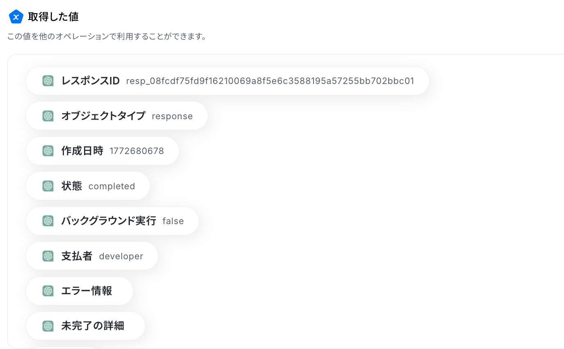Click the false value for バックグラウンド実行
The width and height of the screenshot is (564, 349).
tap(173, 221)
